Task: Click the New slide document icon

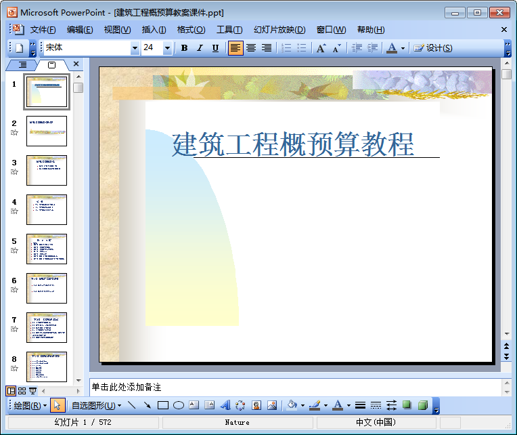Action: pos(19,48)
